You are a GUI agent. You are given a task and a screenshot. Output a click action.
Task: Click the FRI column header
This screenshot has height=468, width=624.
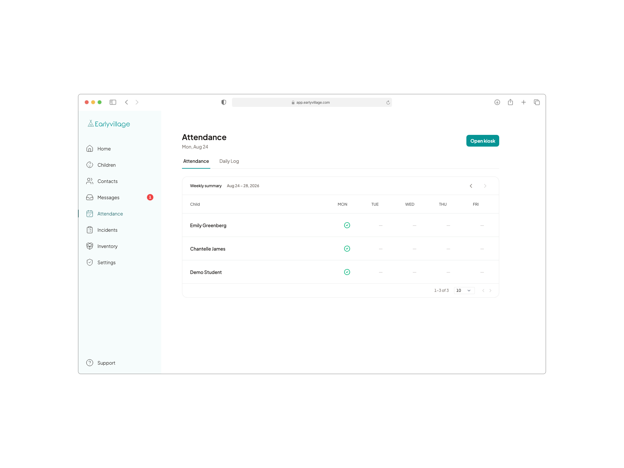[475, 204]
